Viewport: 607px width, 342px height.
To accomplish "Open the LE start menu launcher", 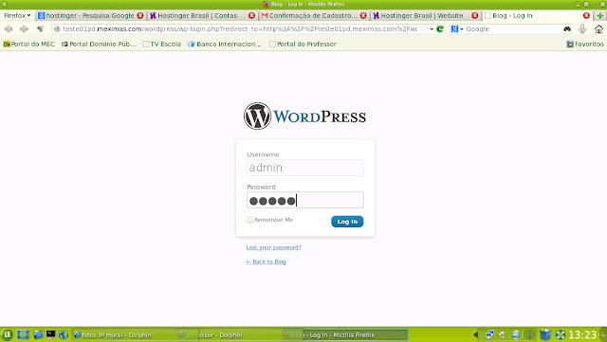I will (x=7, y=334).
